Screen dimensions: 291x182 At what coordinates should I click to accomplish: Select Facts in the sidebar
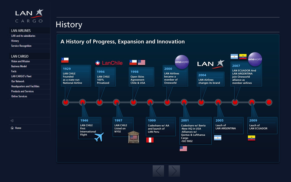coord(29,71)
